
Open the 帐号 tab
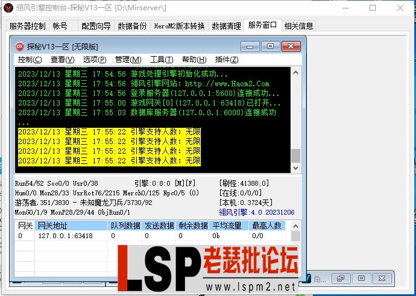(63, 26)
